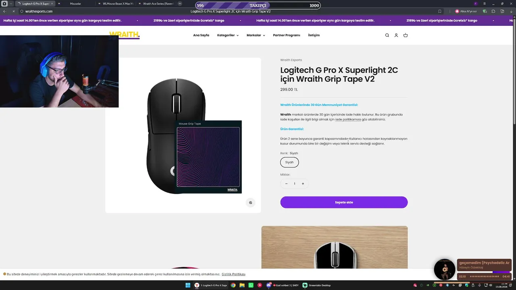Open File Explorer from the taskbar
The width and height of the screenshot is (516, 290).
coord(242,285)
